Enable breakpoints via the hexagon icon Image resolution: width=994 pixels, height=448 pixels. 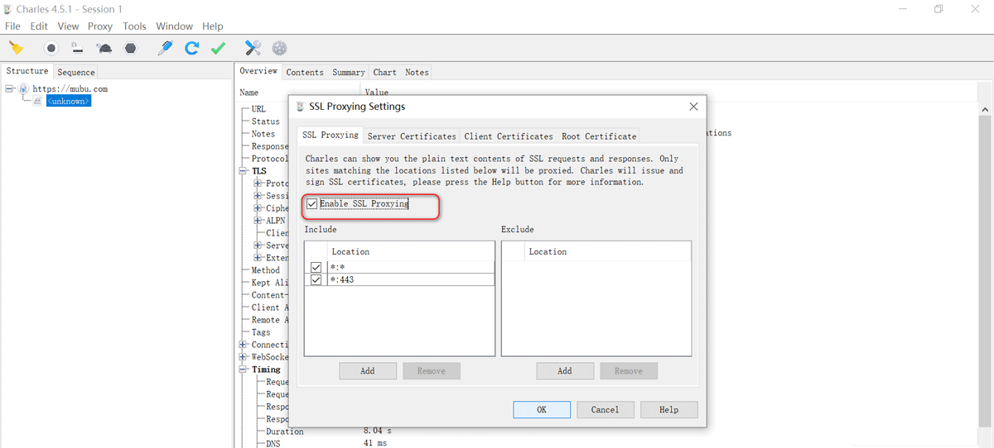click(x=131, y=48)
